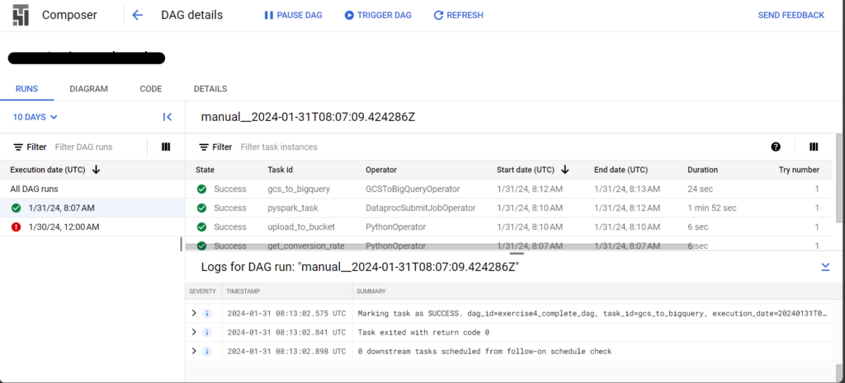Open the CODE tab
This screenshot has height=383, width=845.
(150, 89)
